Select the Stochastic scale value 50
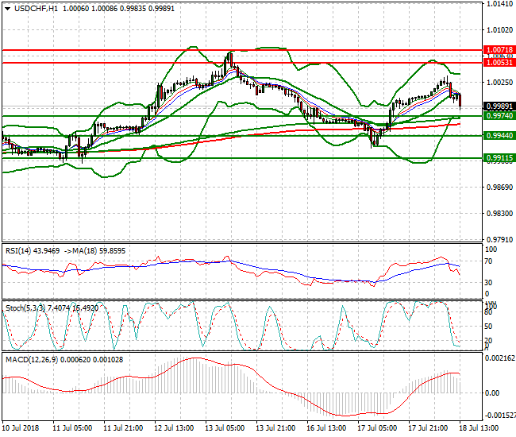516x437 pixels. (x=489, y=327)
